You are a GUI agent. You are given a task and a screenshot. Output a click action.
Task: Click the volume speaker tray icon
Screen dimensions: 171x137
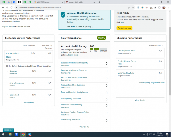[x=154, y=134]
